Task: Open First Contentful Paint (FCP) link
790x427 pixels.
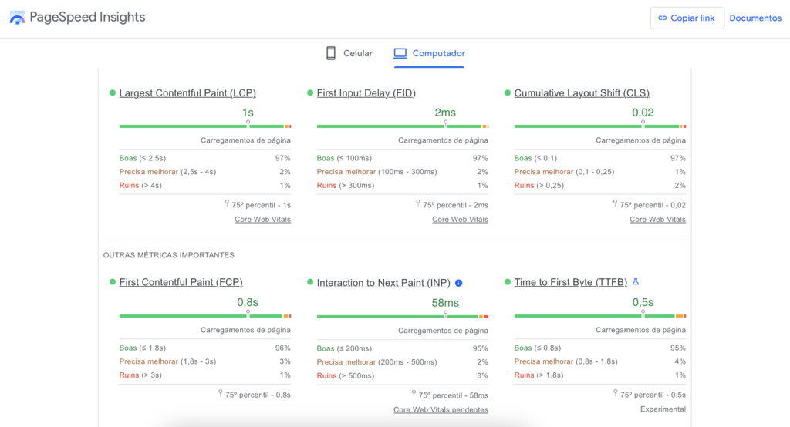Action: [x=181, y=283]
